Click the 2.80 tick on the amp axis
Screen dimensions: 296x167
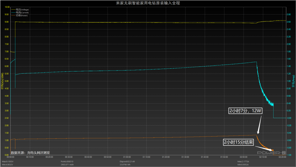(x=289, y=14)
